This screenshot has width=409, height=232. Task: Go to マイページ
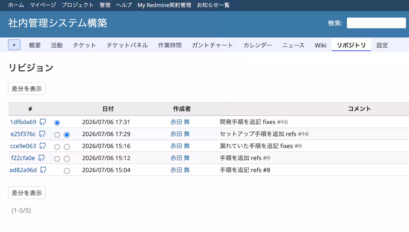pos(43,5)
